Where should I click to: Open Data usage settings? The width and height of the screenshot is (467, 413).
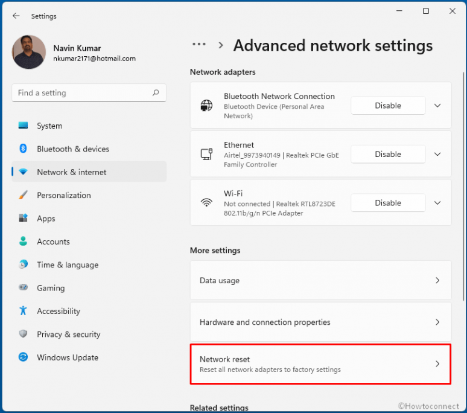tap(320, 280)
